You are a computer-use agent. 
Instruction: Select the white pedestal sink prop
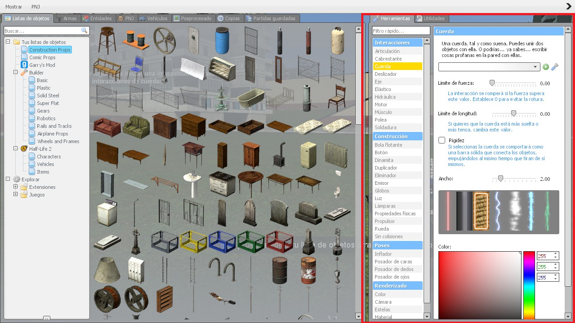pyautogui.click(x=193, y=183)
